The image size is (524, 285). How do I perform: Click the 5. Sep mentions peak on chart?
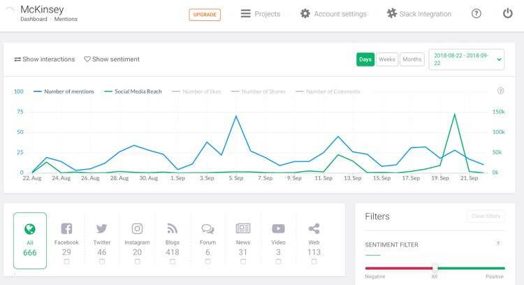click(236, 116)
